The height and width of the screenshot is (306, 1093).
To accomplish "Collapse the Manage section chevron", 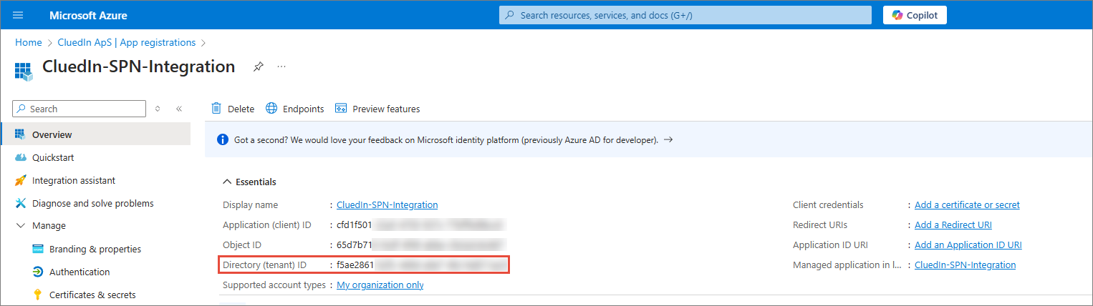I will (20, 226).
